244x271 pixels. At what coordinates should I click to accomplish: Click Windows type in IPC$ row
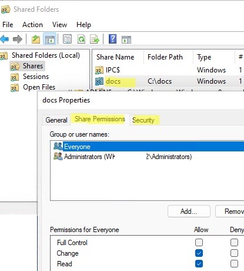(212, 70)
